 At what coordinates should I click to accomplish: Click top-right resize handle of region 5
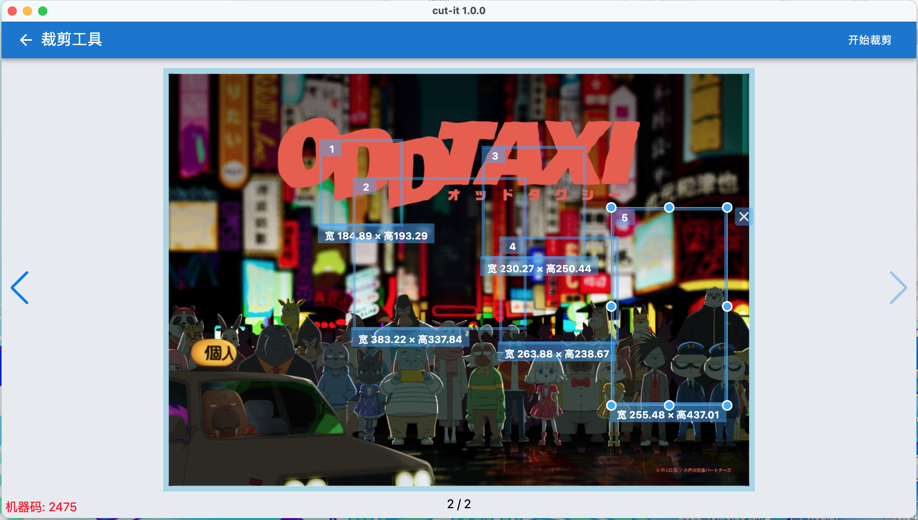point(727,207)
